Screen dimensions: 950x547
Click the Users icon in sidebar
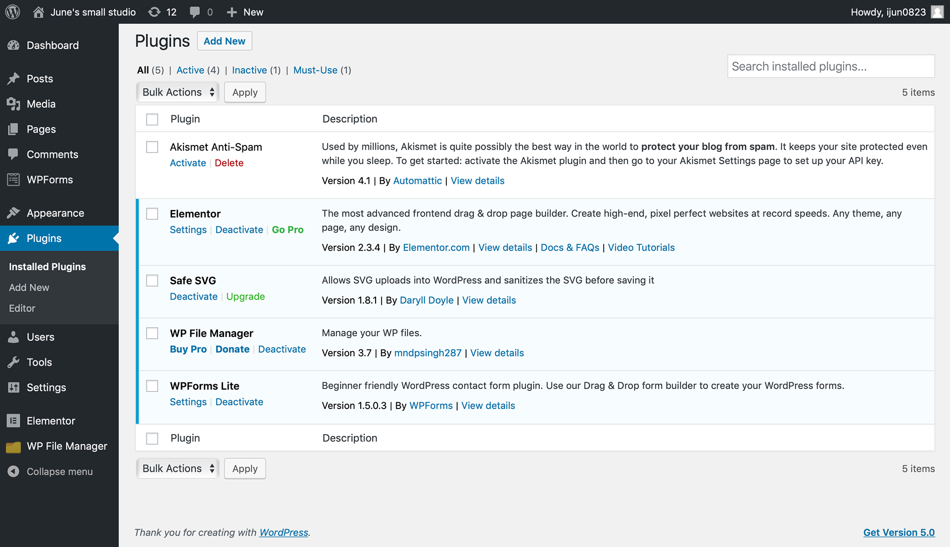(x=13, y=337)
